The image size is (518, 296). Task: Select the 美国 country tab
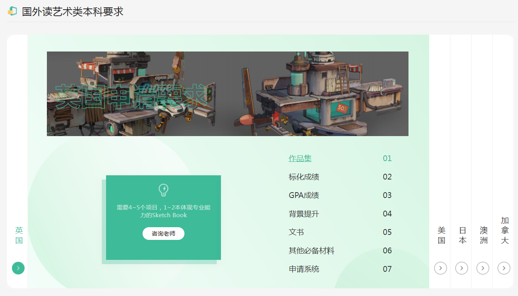click(x=442, y=235)
